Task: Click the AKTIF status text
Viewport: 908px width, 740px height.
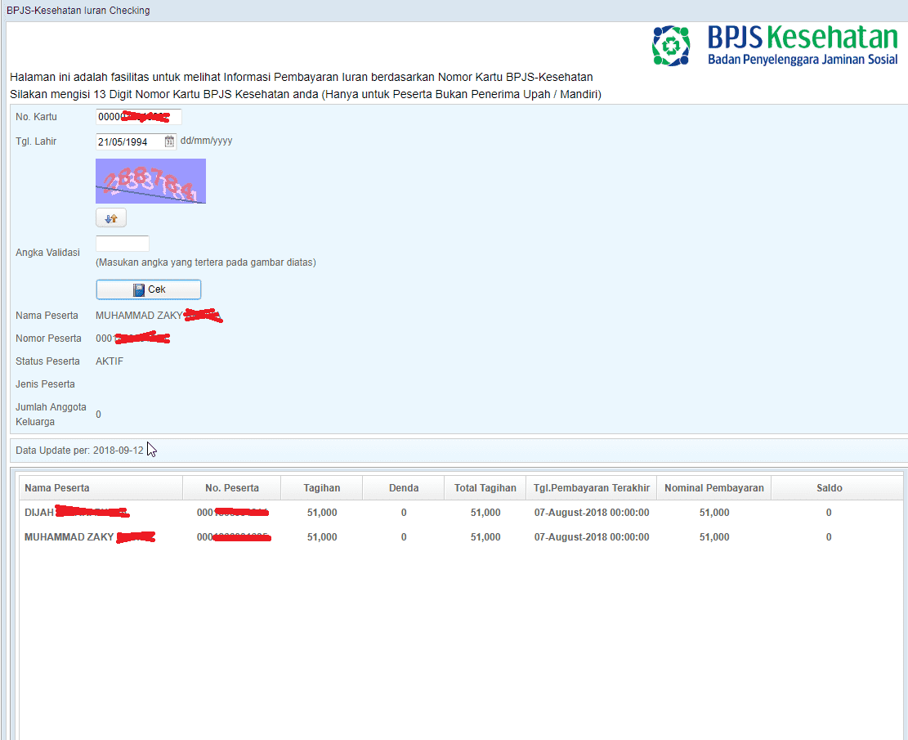Action: (x=110, y=361)
